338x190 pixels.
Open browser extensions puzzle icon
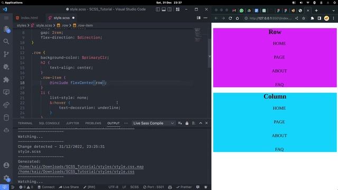312,18
